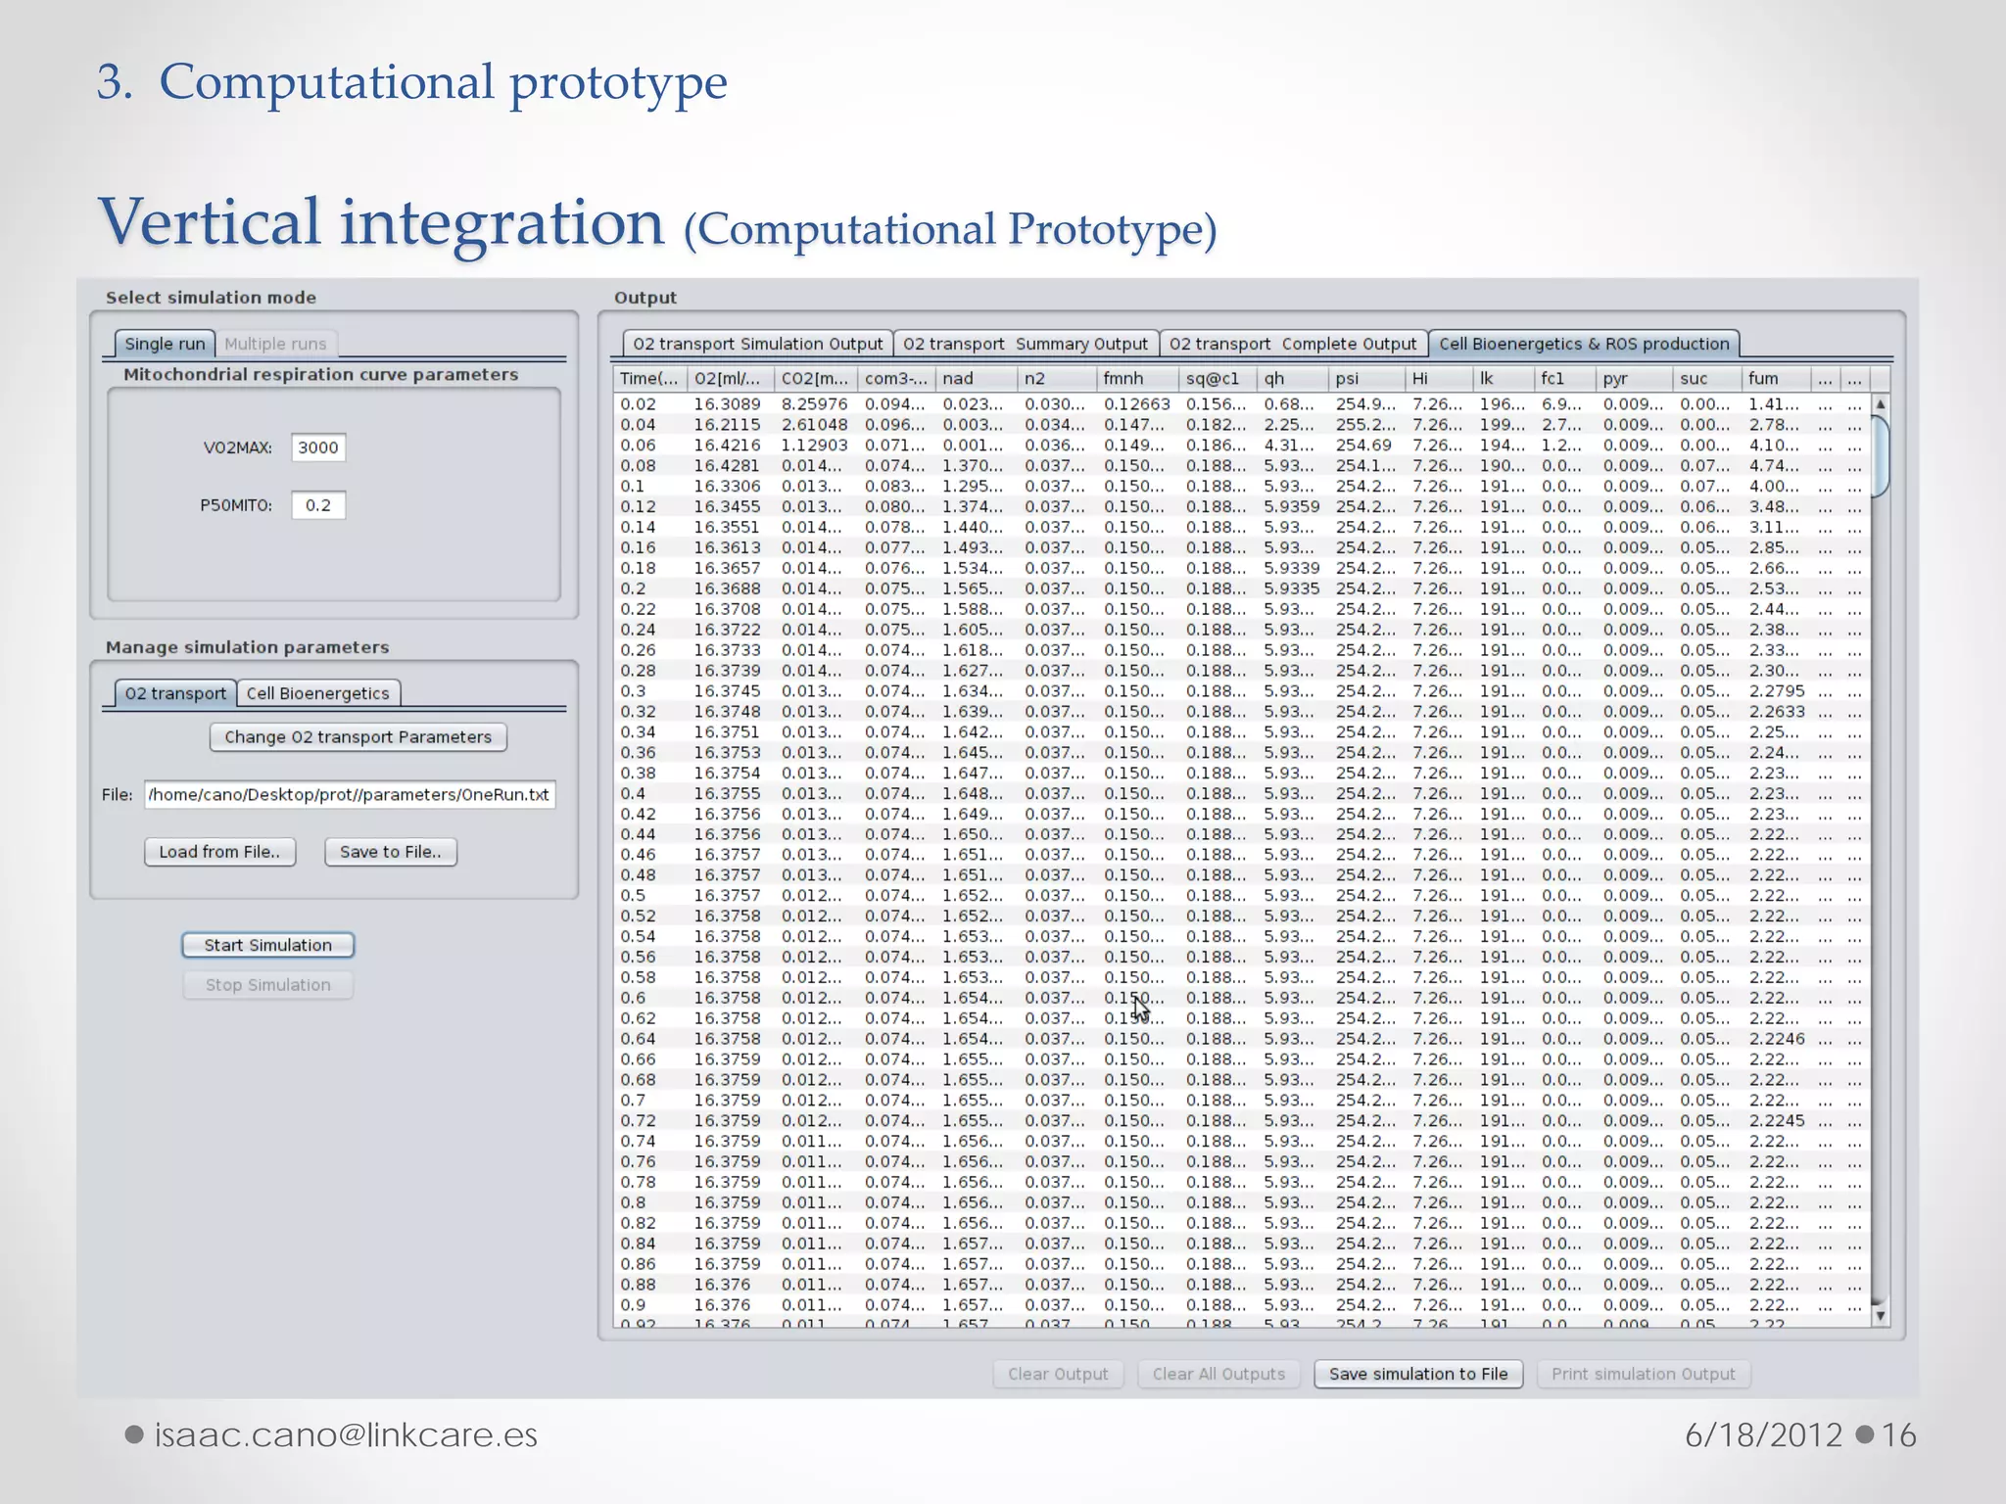Screen dimensions: 2006x1504
Task: Select the row with Time 0.9
Action: pos(1242,1305)
